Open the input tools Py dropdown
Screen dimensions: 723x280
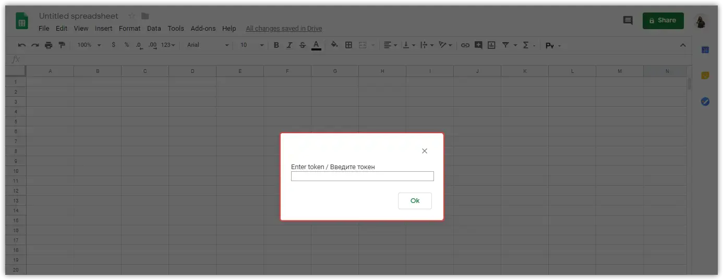click(553, 45)
